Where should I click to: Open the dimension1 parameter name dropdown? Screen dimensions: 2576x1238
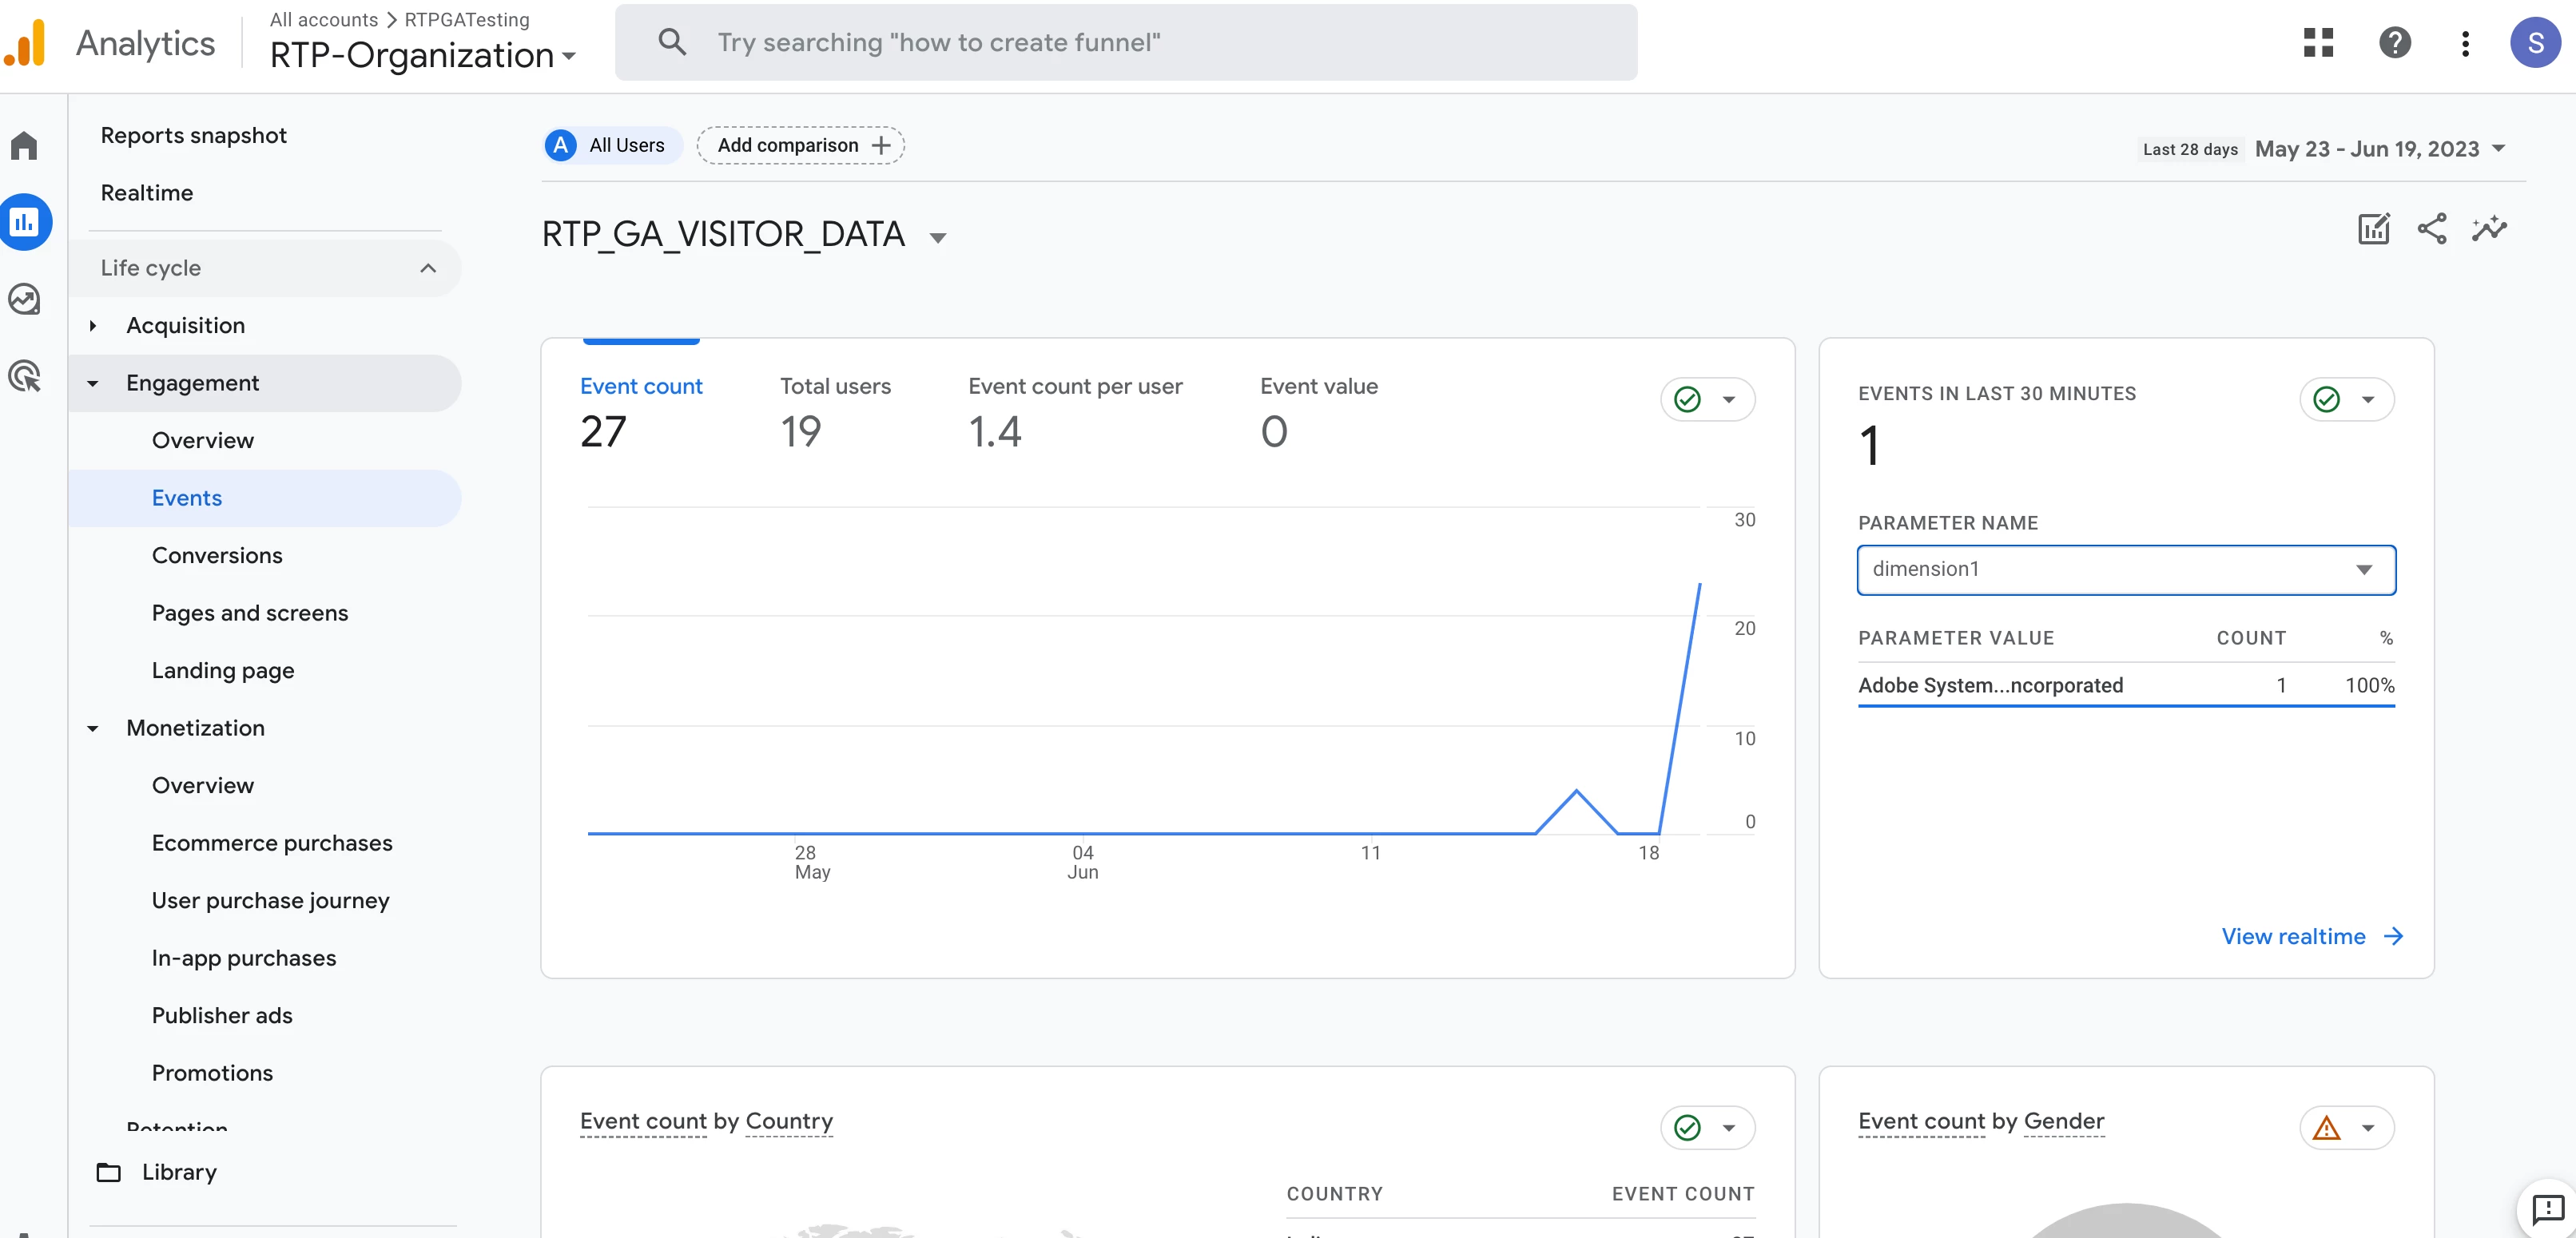(2126, 570)
